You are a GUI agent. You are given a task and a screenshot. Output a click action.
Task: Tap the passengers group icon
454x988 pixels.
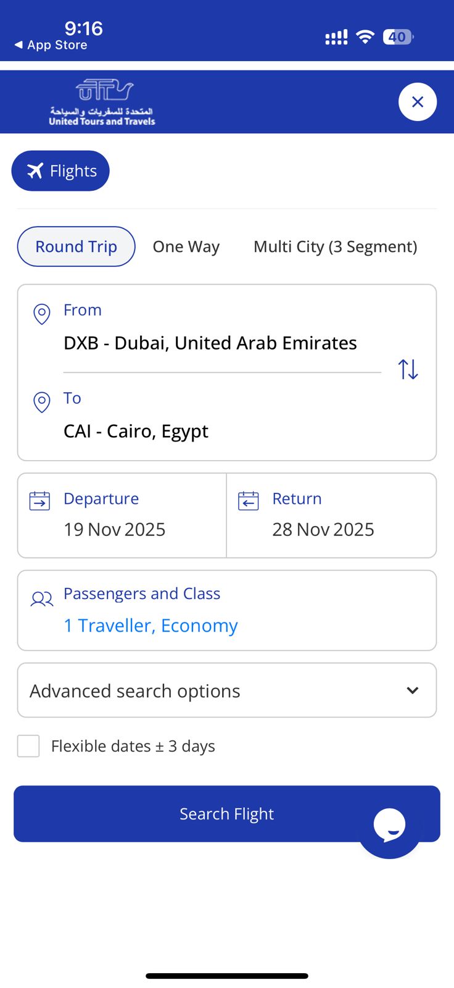point(42,598)
